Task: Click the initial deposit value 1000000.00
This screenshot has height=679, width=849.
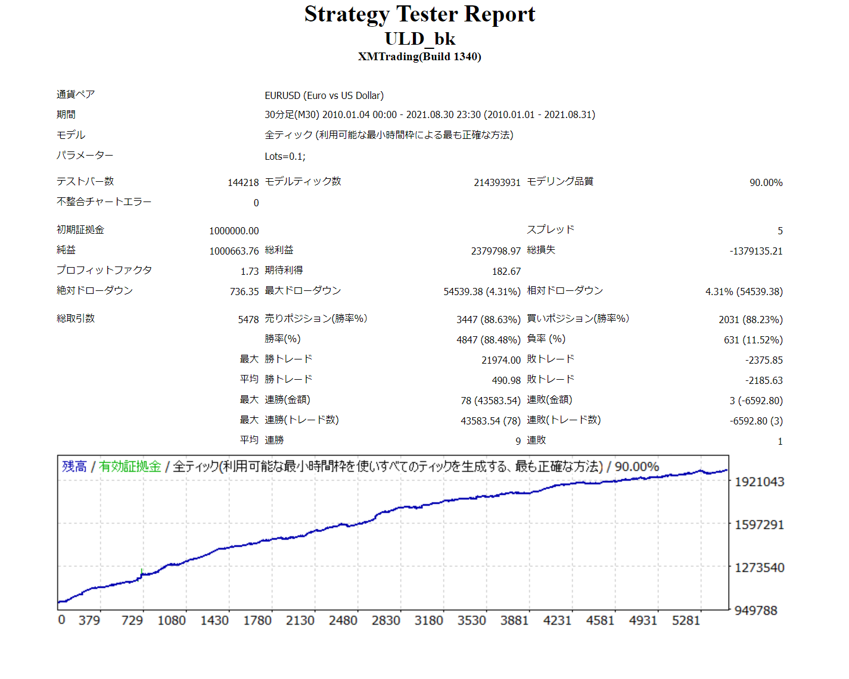Action: coord(234,231)
